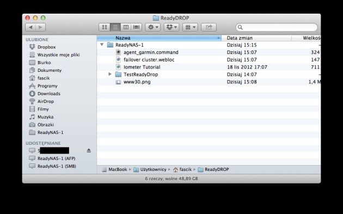Click the search magnifier icon
Viewport: 343px width, 214px height.
(240, 27)
